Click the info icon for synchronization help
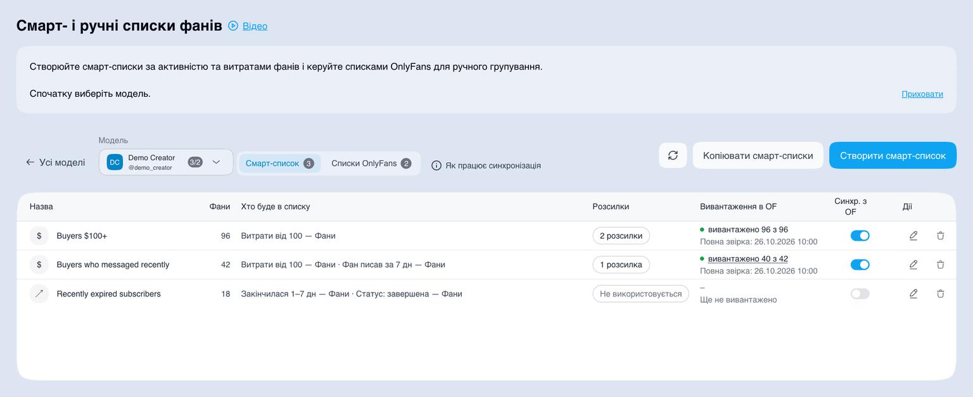This screenshot has height=397, width=973. click(436, 165)
